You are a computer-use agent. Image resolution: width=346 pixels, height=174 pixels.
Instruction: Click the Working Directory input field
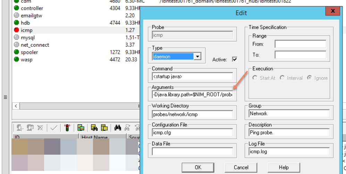(x=192, y=114)
